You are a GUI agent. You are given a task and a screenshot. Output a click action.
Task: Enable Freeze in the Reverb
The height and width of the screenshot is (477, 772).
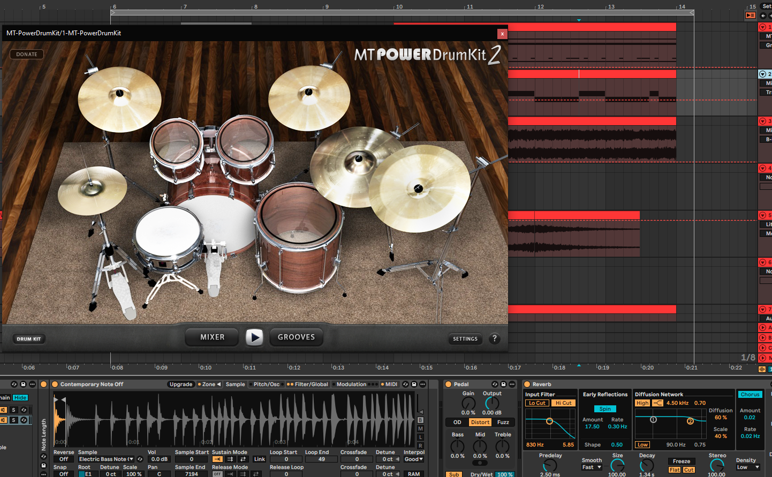point(681,461)
